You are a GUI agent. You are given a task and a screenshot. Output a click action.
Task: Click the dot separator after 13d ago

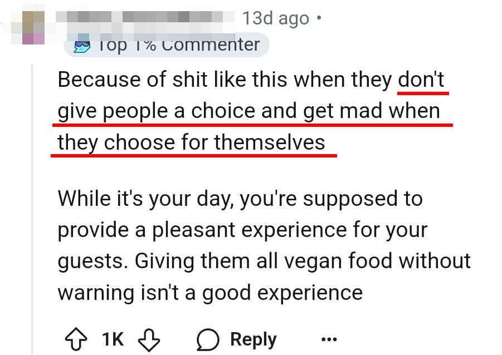coord(318,18)
